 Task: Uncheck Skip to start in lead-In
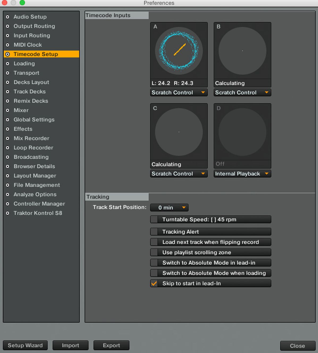coord(154,283)
